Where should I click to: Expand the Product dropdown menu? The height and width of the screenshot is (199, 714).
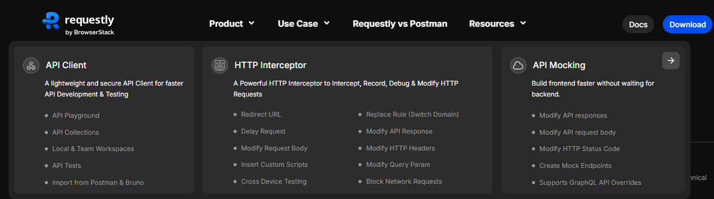pos(232,23)
